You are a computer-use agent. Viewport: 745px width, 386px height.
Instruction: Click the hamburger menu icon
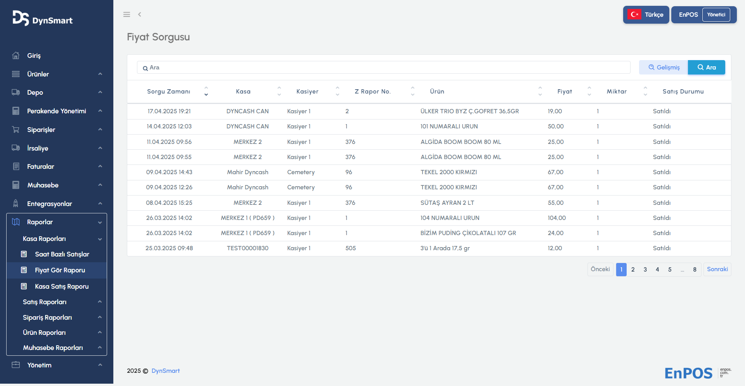[126, 14]
